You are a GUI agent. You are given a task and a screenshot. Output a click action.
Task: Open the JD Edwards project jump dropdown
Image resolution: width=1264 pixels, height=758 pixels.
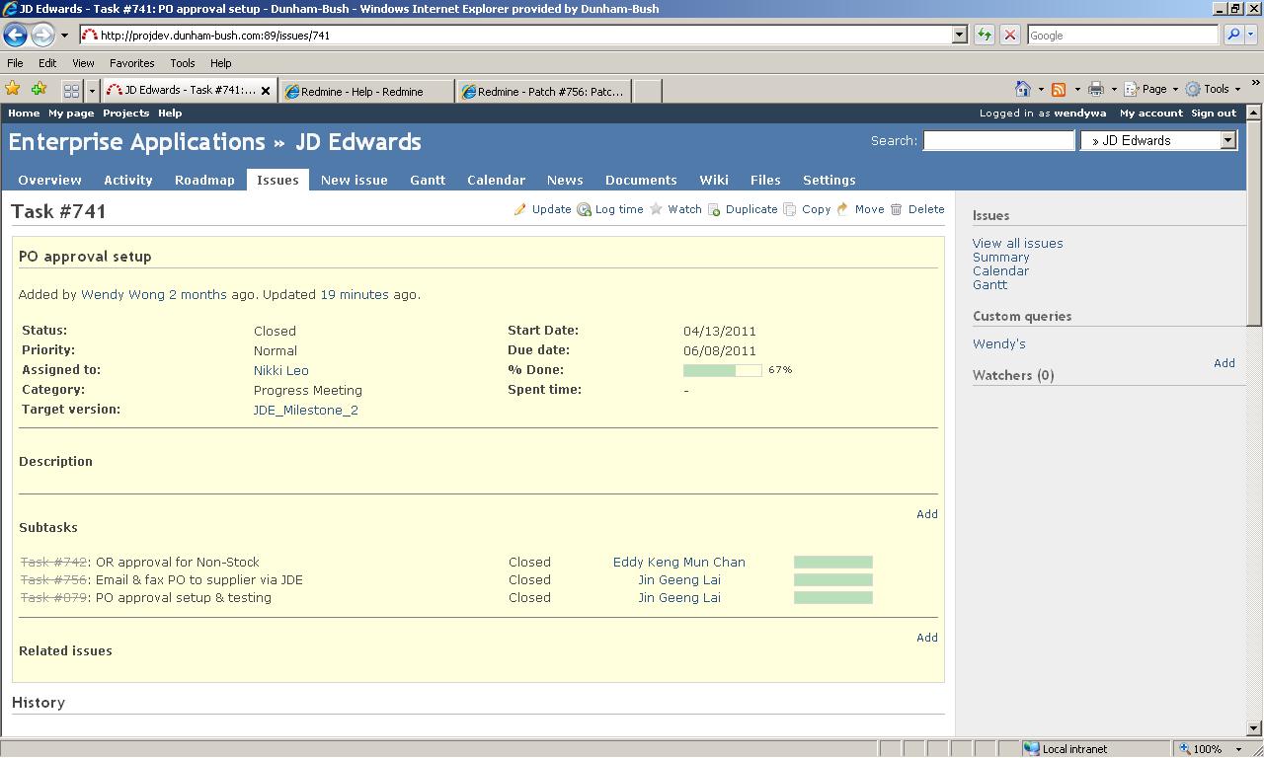(x=1158, y=140)
